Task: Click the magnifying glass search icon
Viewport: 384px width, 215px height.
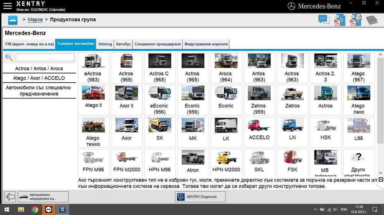Action: click(9, 58)
